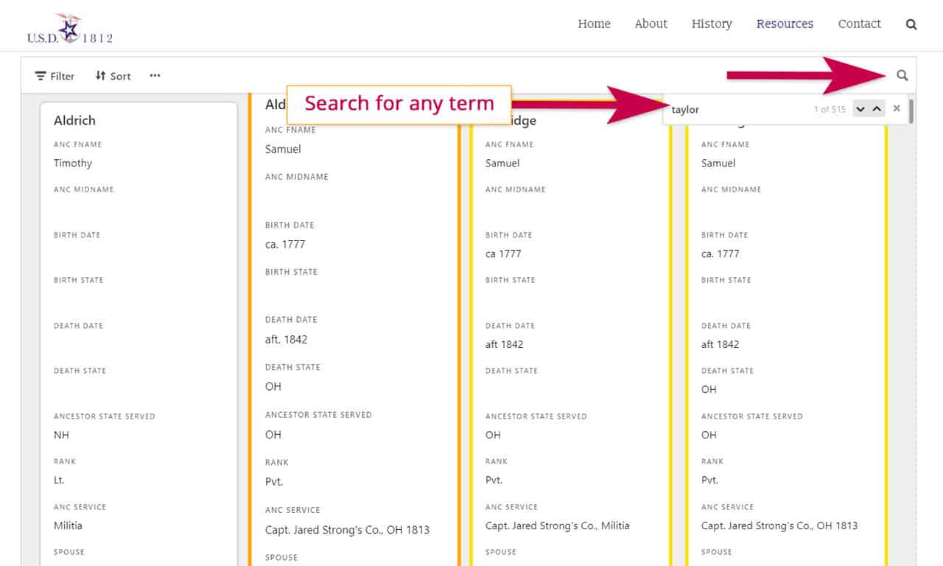Open the Contact page link
Screen dimensions: 943x566
coord(859,24)
